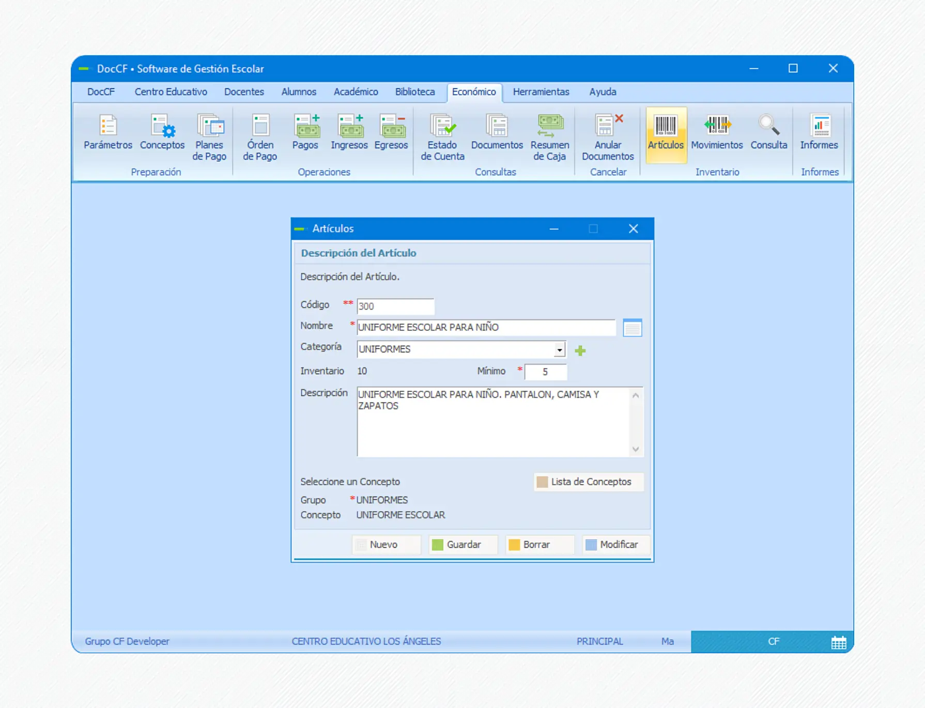
Task: Open the article list icon beside Nombre
Action: (x=632, y=328)
